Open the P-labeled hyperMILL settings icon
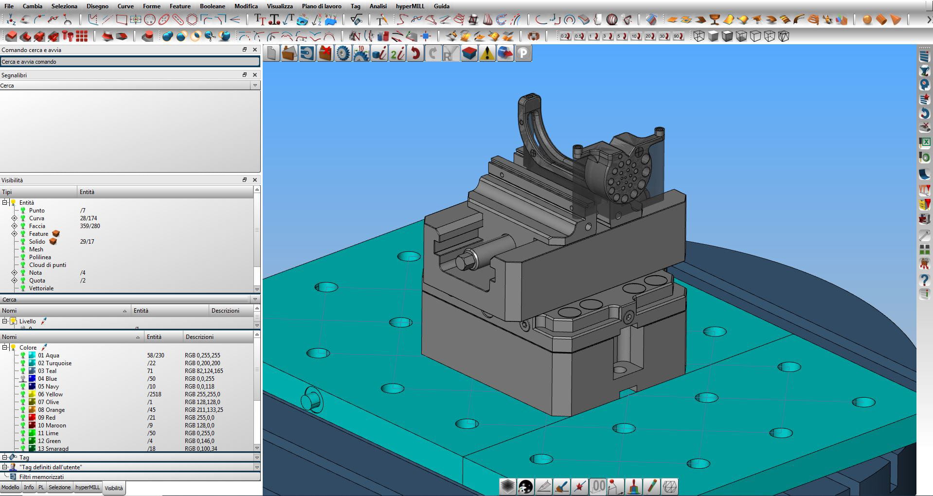Image resolution: width=933 pixels, height=496 pixels. tap(524, 53)
